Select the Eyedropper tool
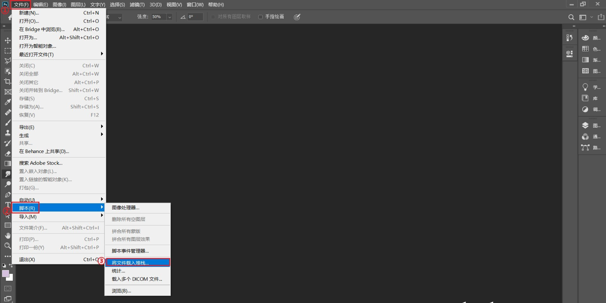 tap(7, 102)
